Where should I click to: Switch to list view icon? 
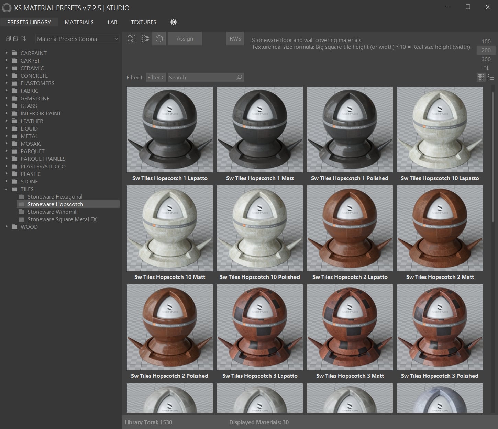click(490, 77)
